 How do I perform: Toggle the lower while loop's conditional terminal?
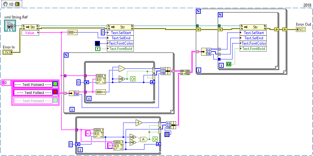tap(154, 139)
